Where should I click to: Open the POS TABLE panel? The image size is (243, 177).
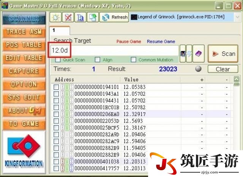pos(24,45)
